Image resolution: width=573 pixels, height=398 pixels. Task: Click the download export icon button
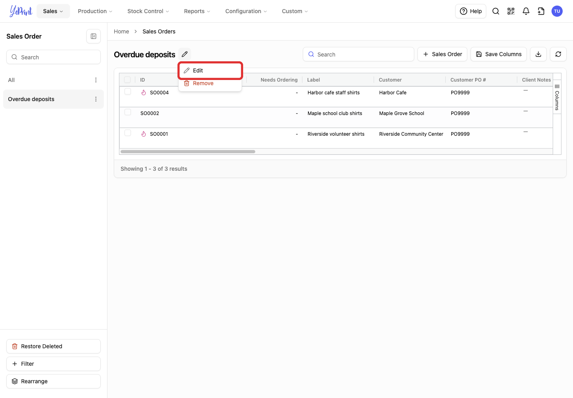point(538,54)
